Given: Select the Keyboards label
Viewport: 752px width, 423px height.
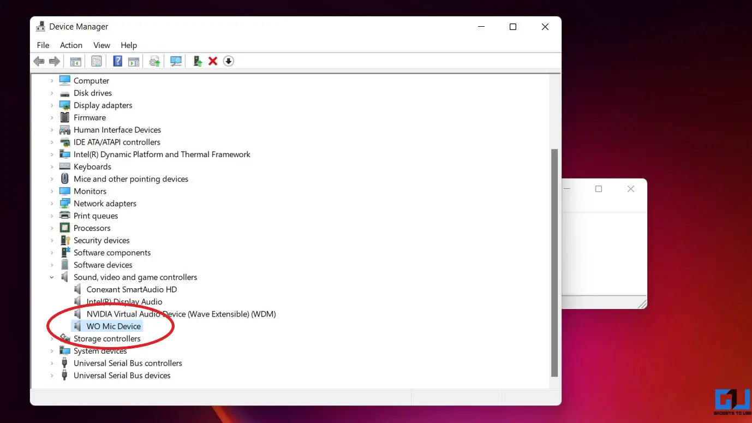Looking at the screenshot, I should (92, 166).
